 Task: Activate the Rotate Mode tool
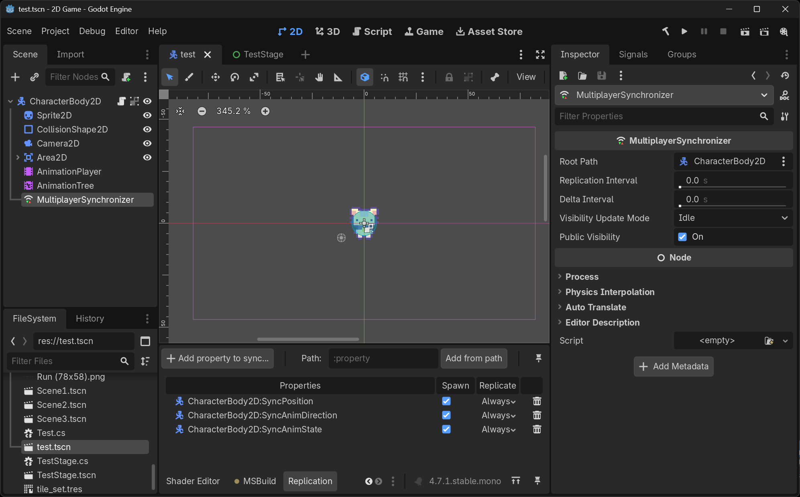click(x=235, y=77)
